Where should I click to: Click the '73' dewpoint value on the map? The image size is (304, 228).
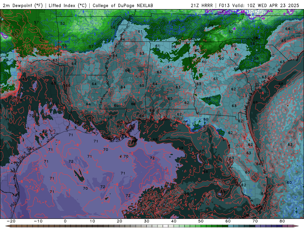15,195
